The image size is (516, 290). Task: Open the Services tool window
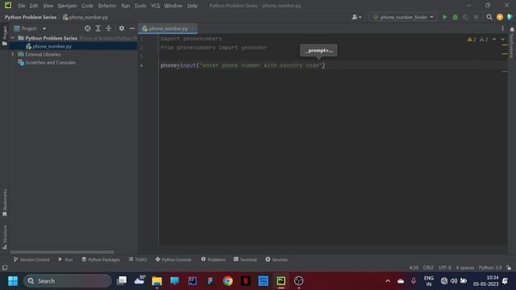(277, 259)
